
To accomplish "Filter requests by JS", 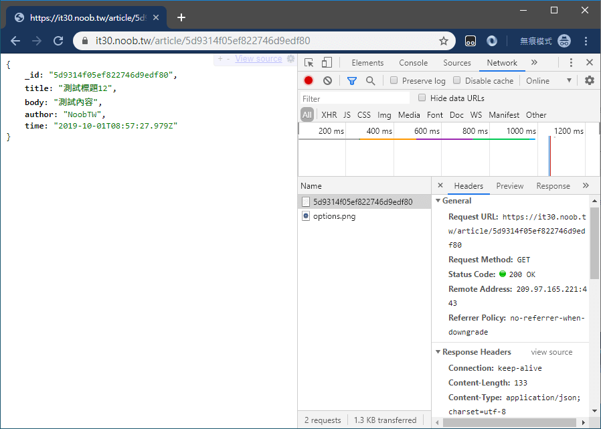I will point(347,114).
